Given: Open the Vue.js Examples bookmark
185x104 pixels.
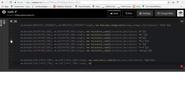Looking at the screenshot, I should pyautogui.click(x=83, y=6).
